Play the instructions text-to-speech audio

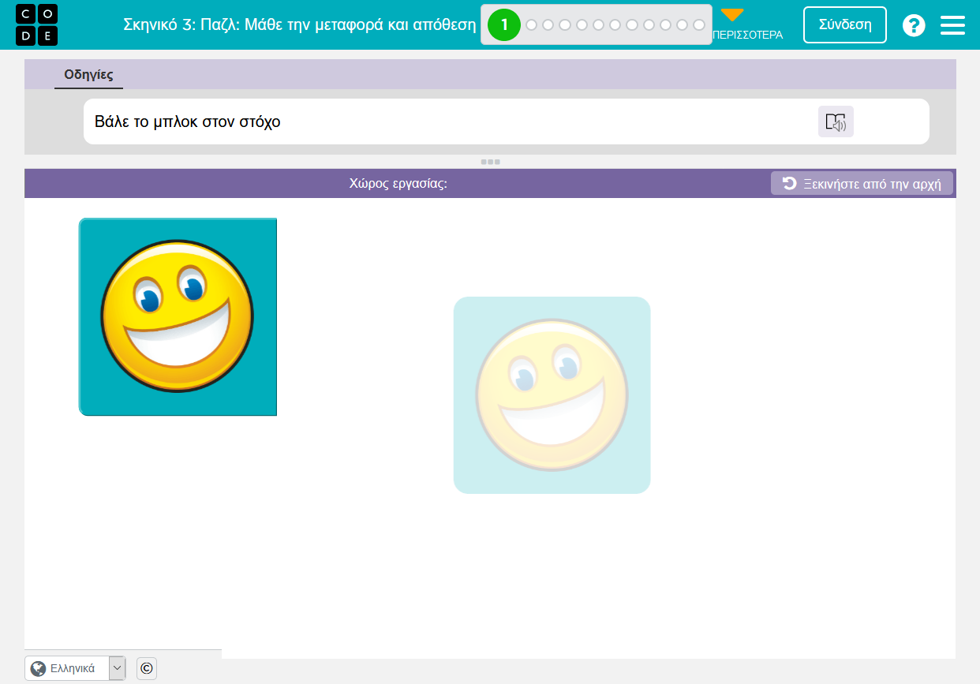point(836,122)
